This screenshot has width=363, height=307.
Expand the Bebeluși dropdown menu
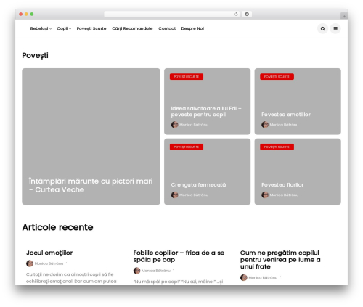pyautogui.click(x=41, y=28)
